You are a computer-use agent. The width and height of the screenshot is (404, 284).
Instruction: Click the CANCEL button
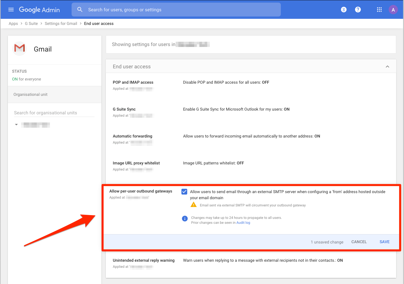359,242
